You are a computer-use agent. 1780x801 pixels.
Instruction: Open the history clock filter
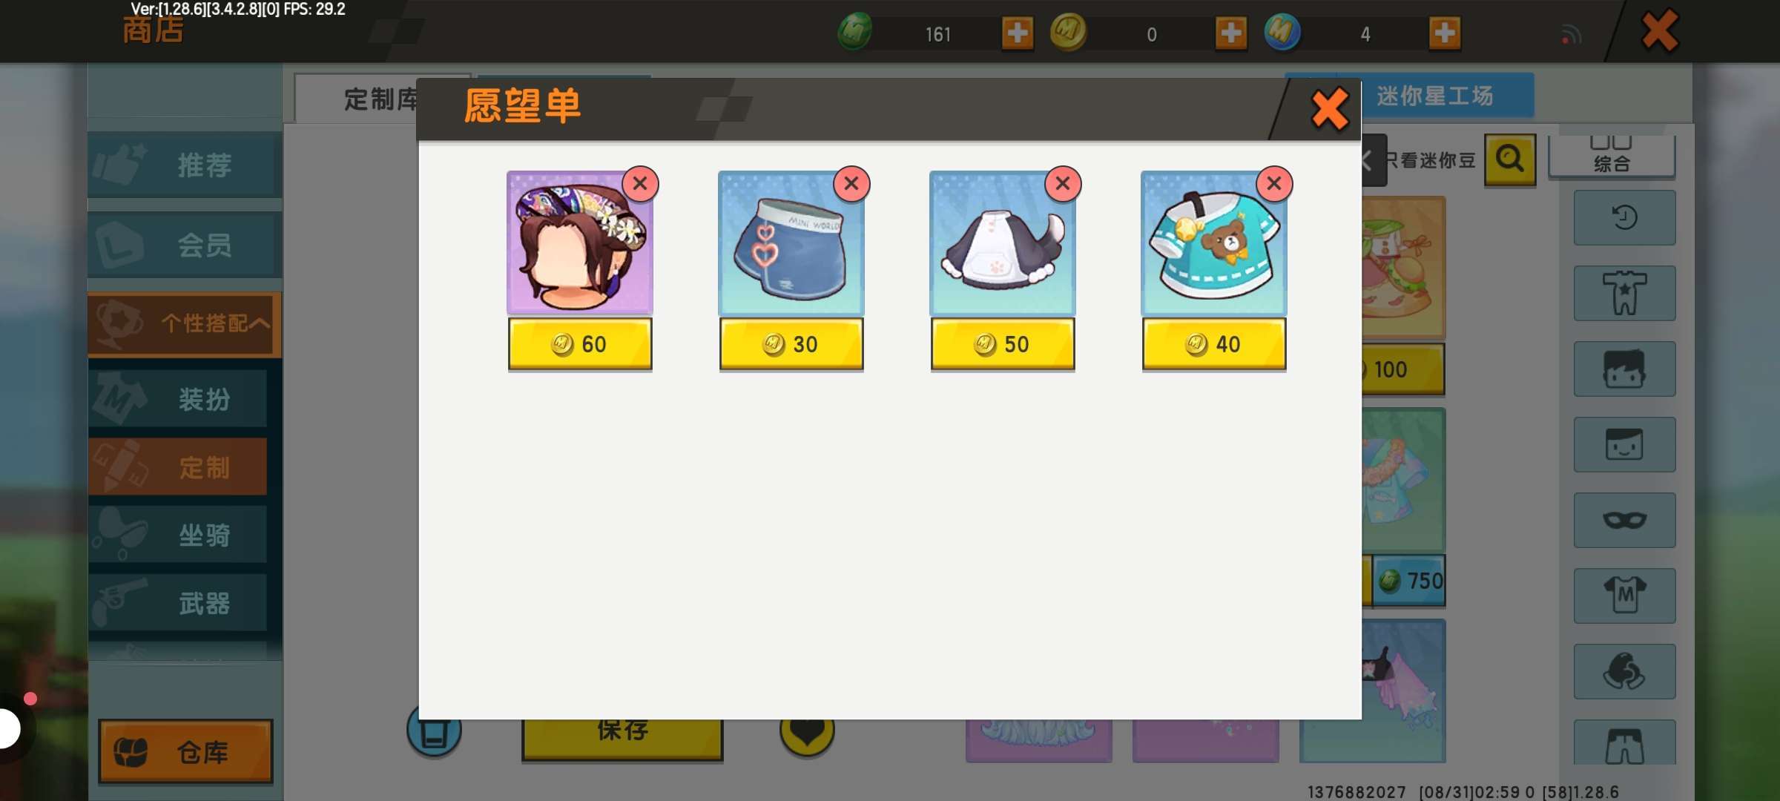(1624, 217)
